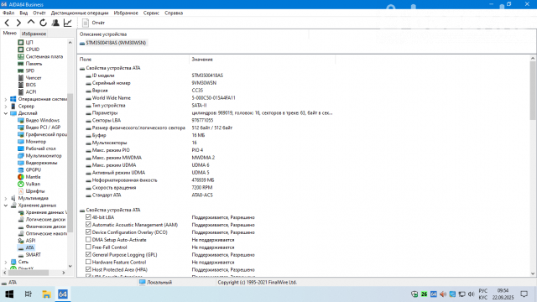Toggle DMA Setup Auto-Activate checkbox
The image size is (537, 302).
pos(88,240)
